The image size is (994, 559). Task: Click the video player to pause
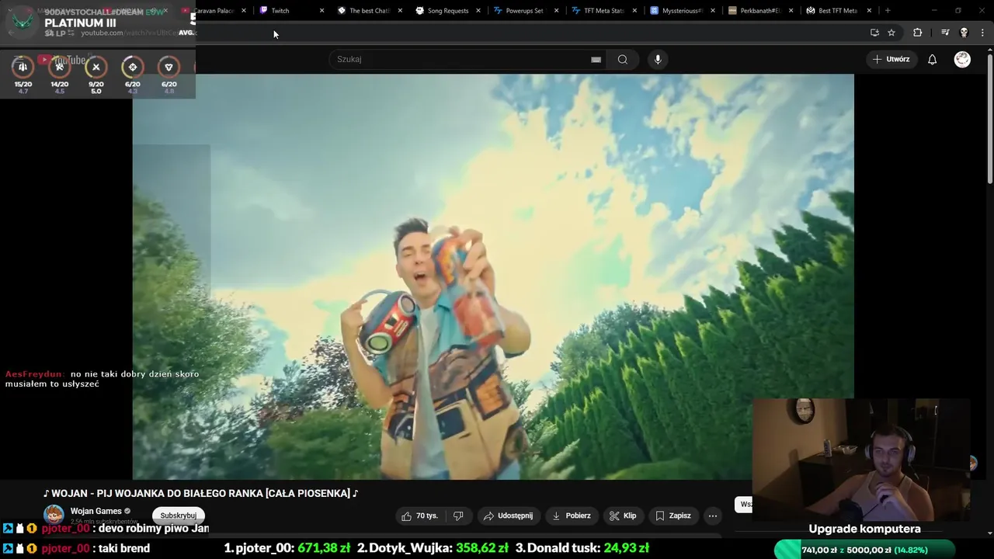(x=493, y=276)
